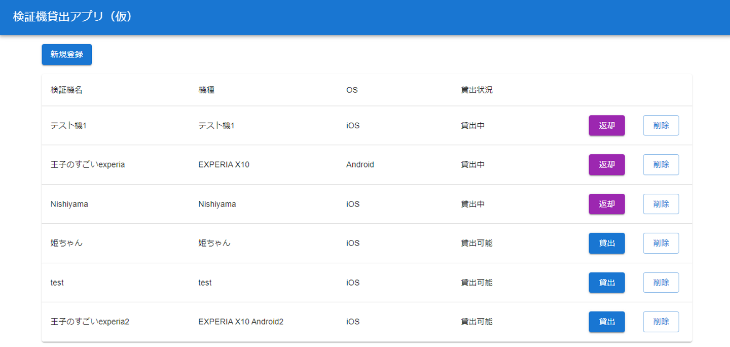The height and width of the screenshot is (347, 730).
Task: Click 貸出可能 status in 姫ちゃん row
Action: [477, 243]
